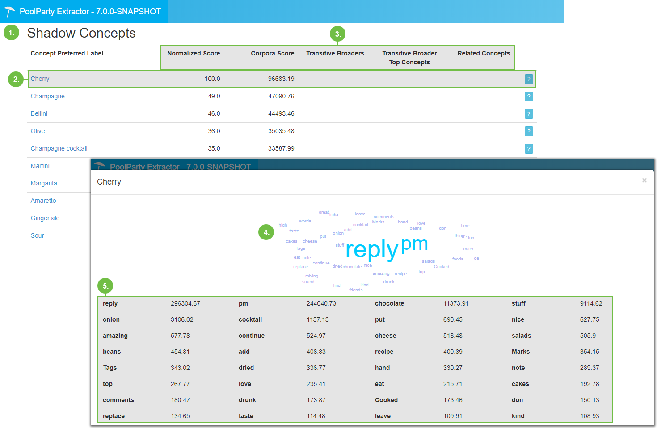Screen dimensions: 657x428
Task: Open the Cherry concept link
Action: tap(40, 79)
